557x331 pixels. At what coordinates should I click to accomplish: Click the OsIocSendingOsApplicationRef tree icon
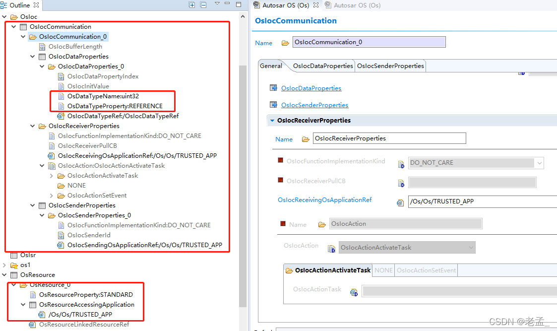tap(61, 245)
